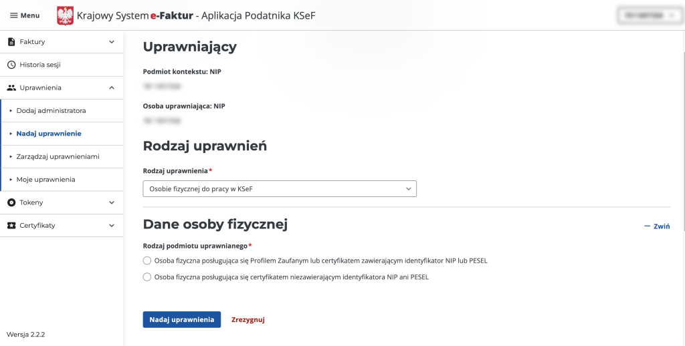Click the Faktury document icon
The height and width of the screenshot is (346, 685).
pos(11,42)
